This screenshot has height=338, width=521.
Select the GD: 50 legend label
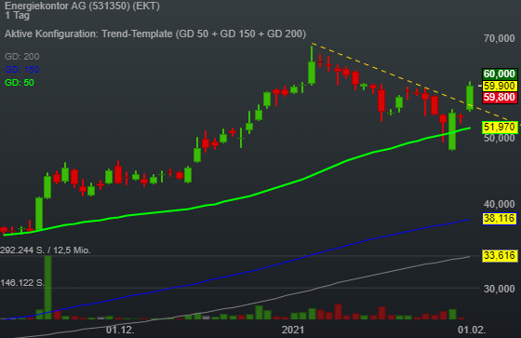click(x=20, y=83)
